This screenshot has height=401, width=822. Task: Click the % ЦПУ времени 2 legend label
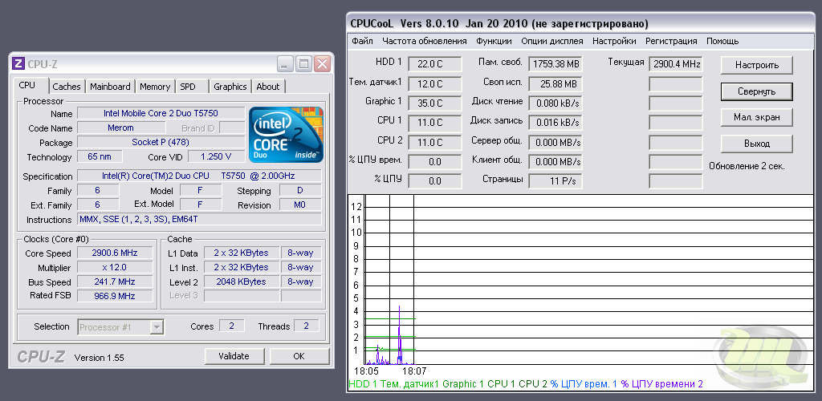pyautogui.click(x=662, y=383)
